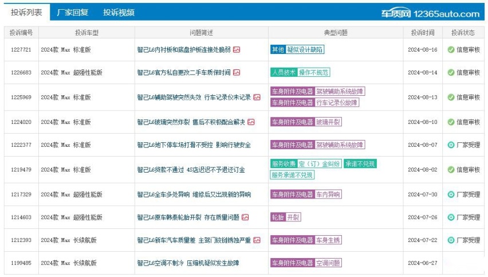
Task: Click the date 2024-07-30
Action: (423, 194)
